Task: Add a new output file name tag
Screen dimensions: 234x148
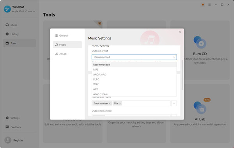Action: point(174,104)
